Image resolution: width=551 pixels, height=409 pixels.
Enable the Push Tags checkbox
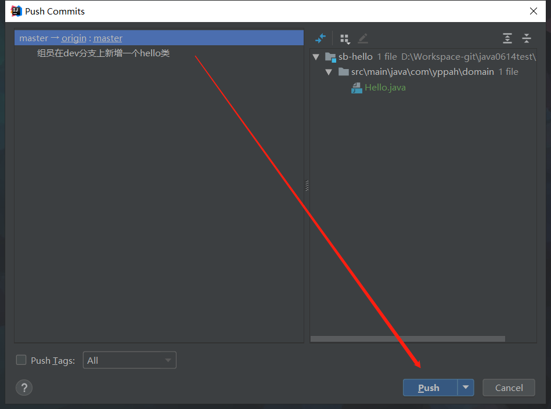[21, 360]
